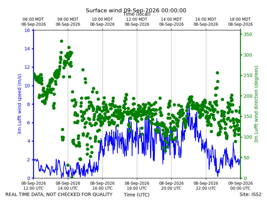Screen dimensions: 267x200
Task: Select the '14:00 MDT' top axis tick label
Action: coord(171,22)
